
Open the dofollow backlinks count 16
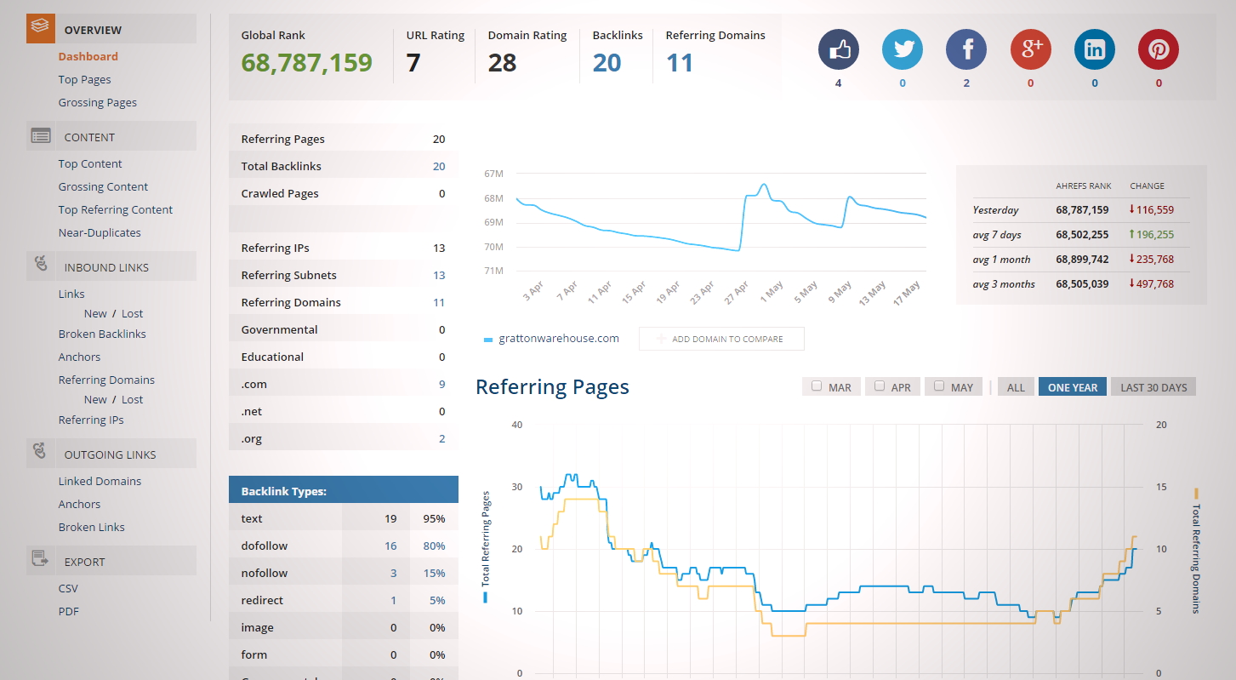pos(390,546)
